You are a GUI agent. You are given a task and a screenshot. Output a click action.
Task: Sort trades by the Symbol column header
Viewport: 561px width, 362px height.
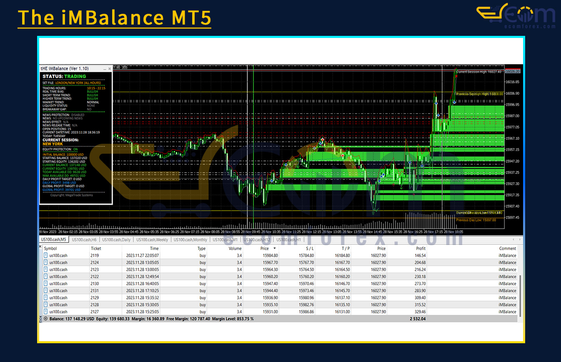tap(50, 249)
